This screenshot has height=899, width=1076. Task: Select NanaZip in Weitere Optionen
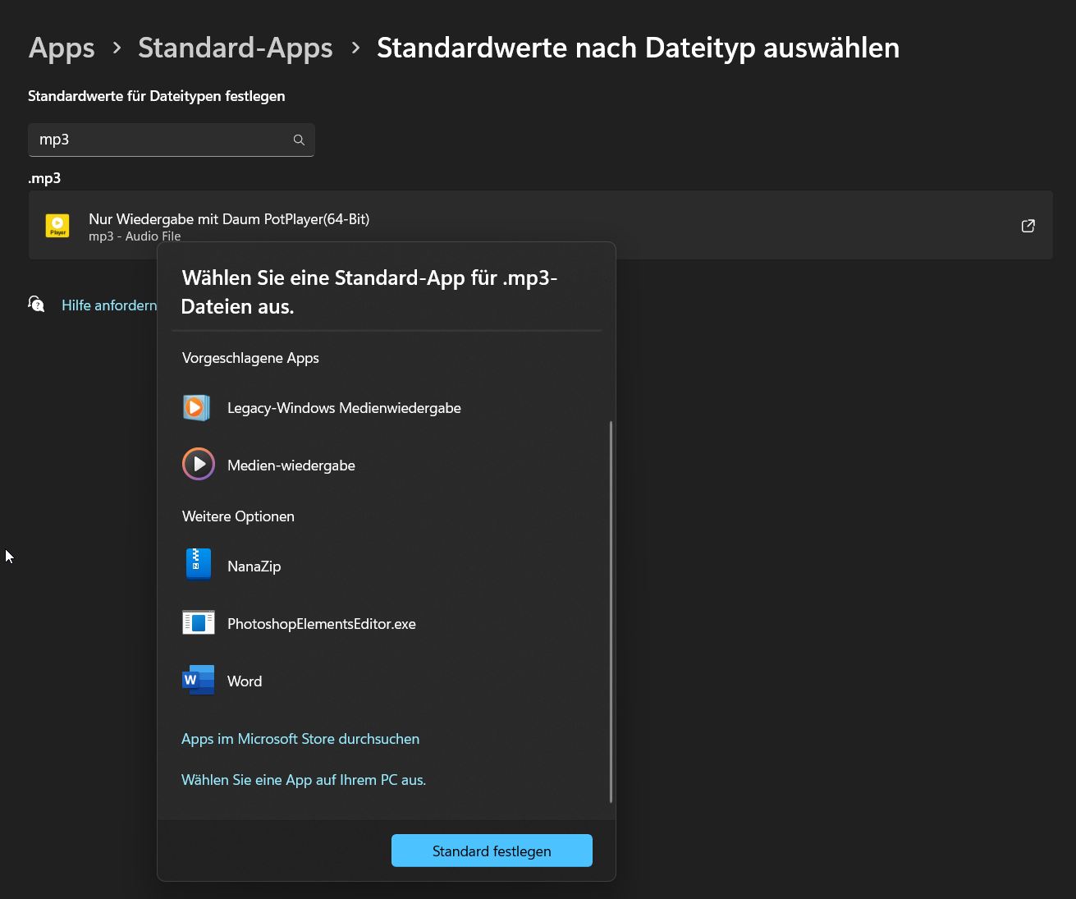click(x=254, y=566)
